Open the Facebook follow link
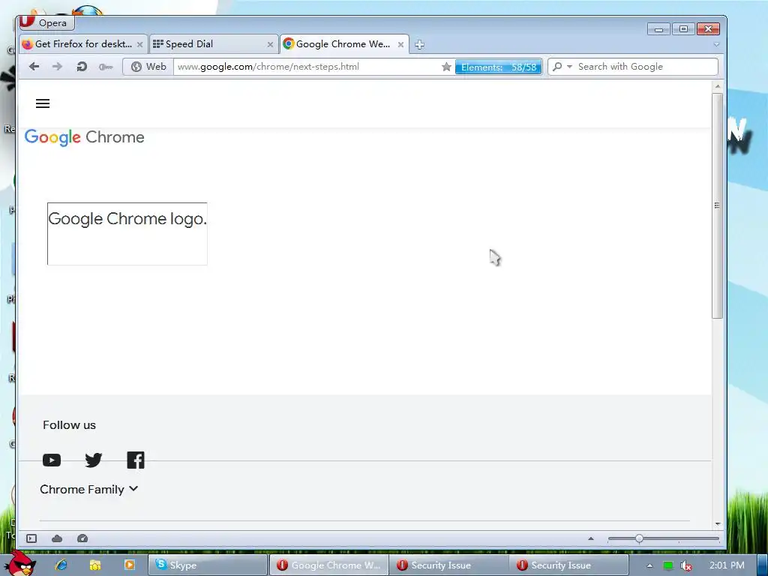Viewport: 768px width, 576px height. coord(136,460)
